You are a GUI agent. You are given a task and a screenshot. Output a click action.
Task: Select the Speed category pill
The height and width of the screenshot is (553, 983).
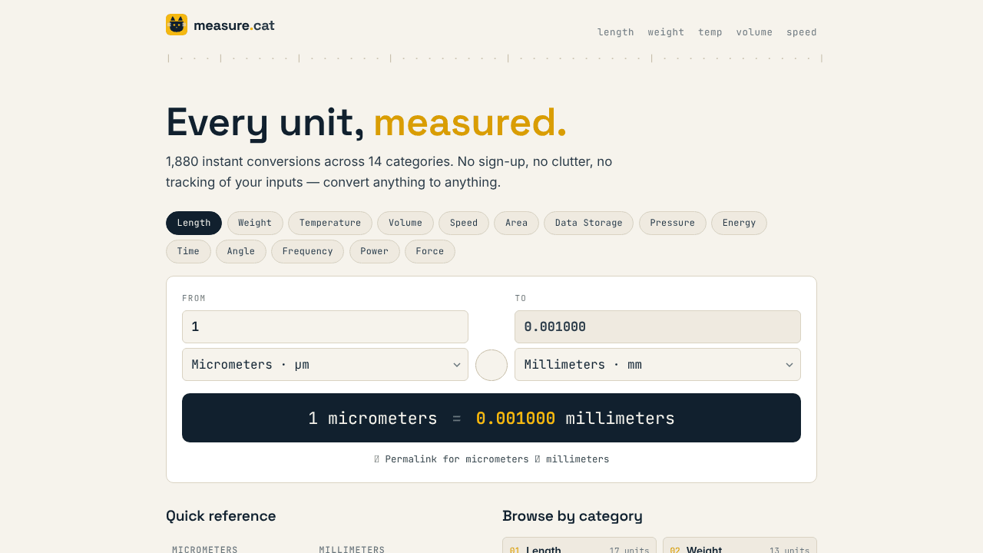(464, 223)
